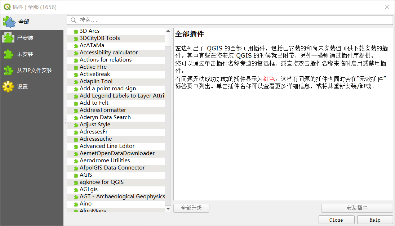Click the magnifier icon in search box
395x226 pixels.
coord(74,20)
